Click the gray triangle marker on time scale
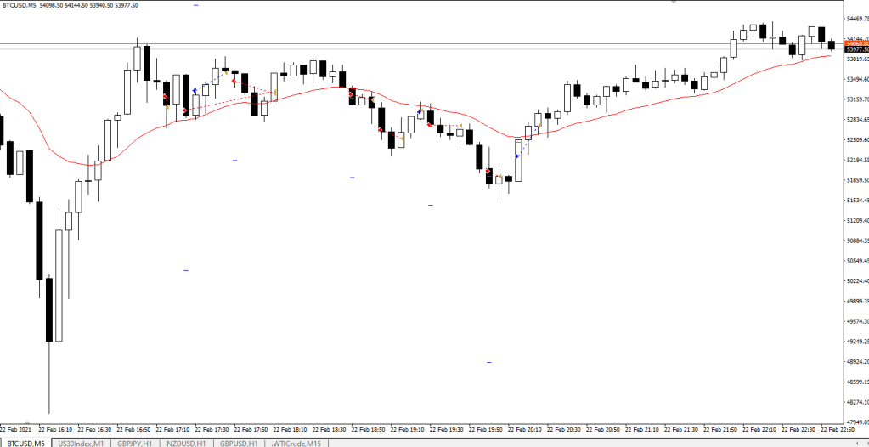This screenshot has height=447, width=869. (29, 421)
